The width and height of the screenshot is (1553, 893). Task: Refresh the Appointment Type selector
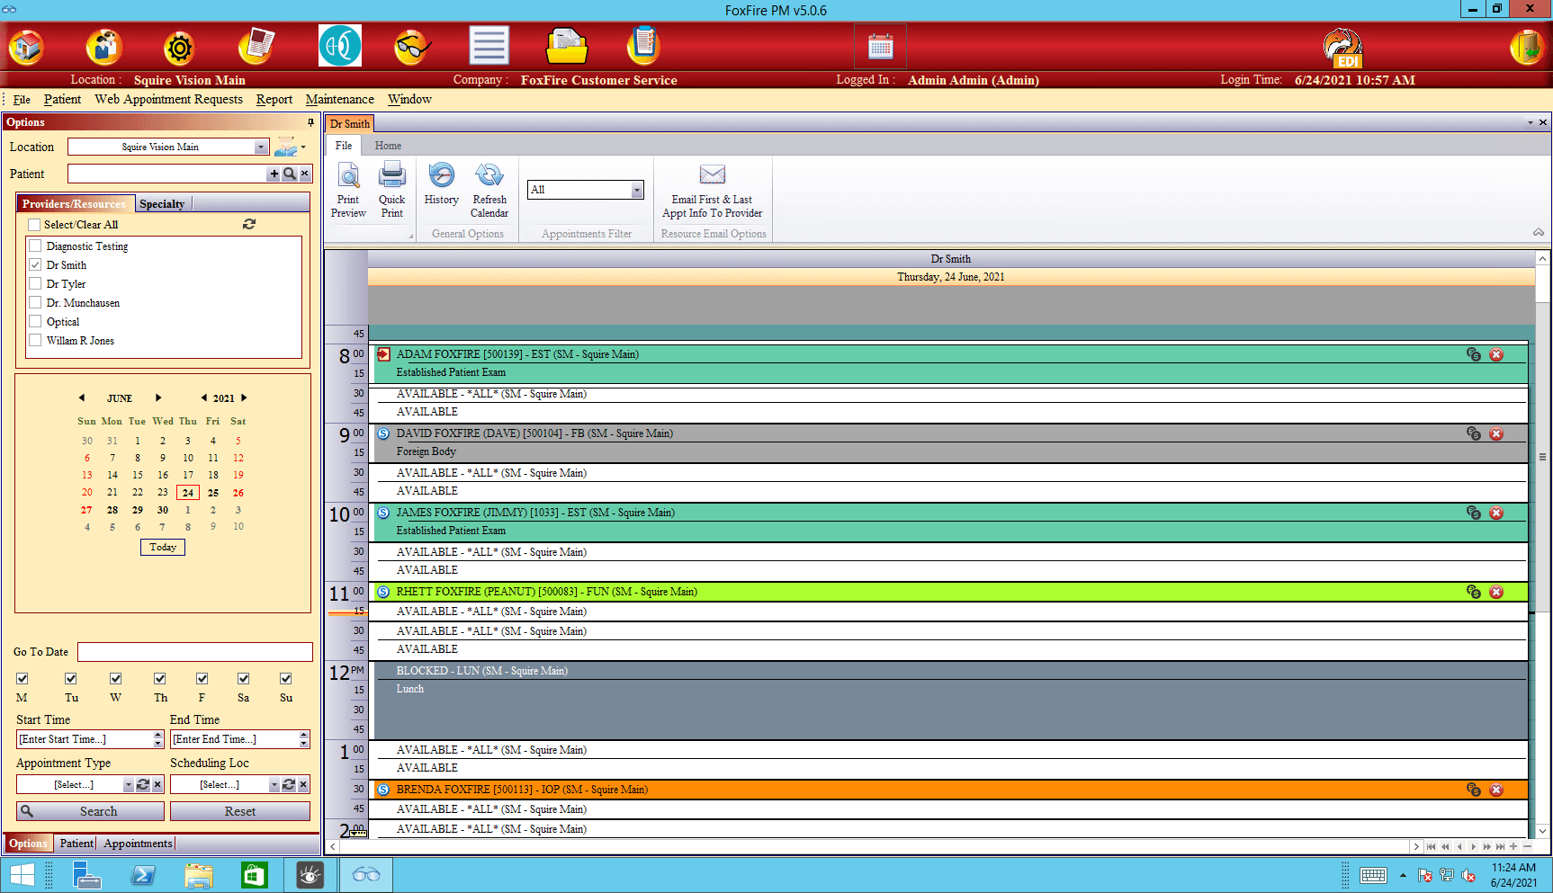point(143,785)
